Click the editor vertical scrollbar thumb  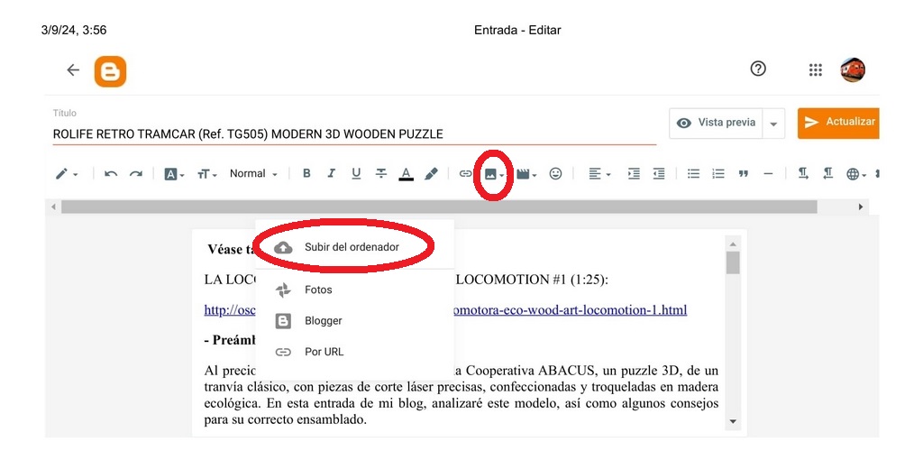coord(733,262)
